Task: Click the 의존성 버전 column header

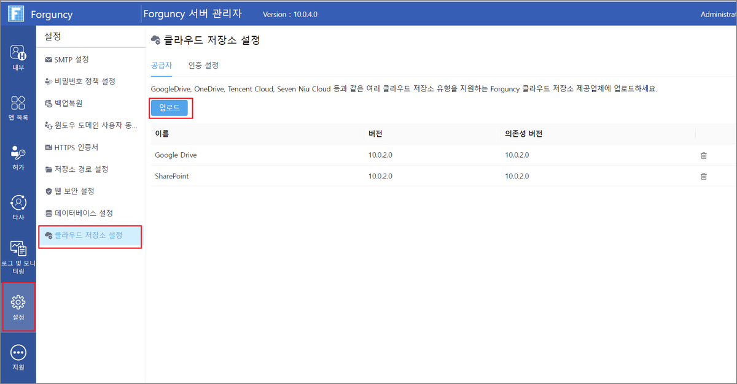Action: (x=524, y=134)
